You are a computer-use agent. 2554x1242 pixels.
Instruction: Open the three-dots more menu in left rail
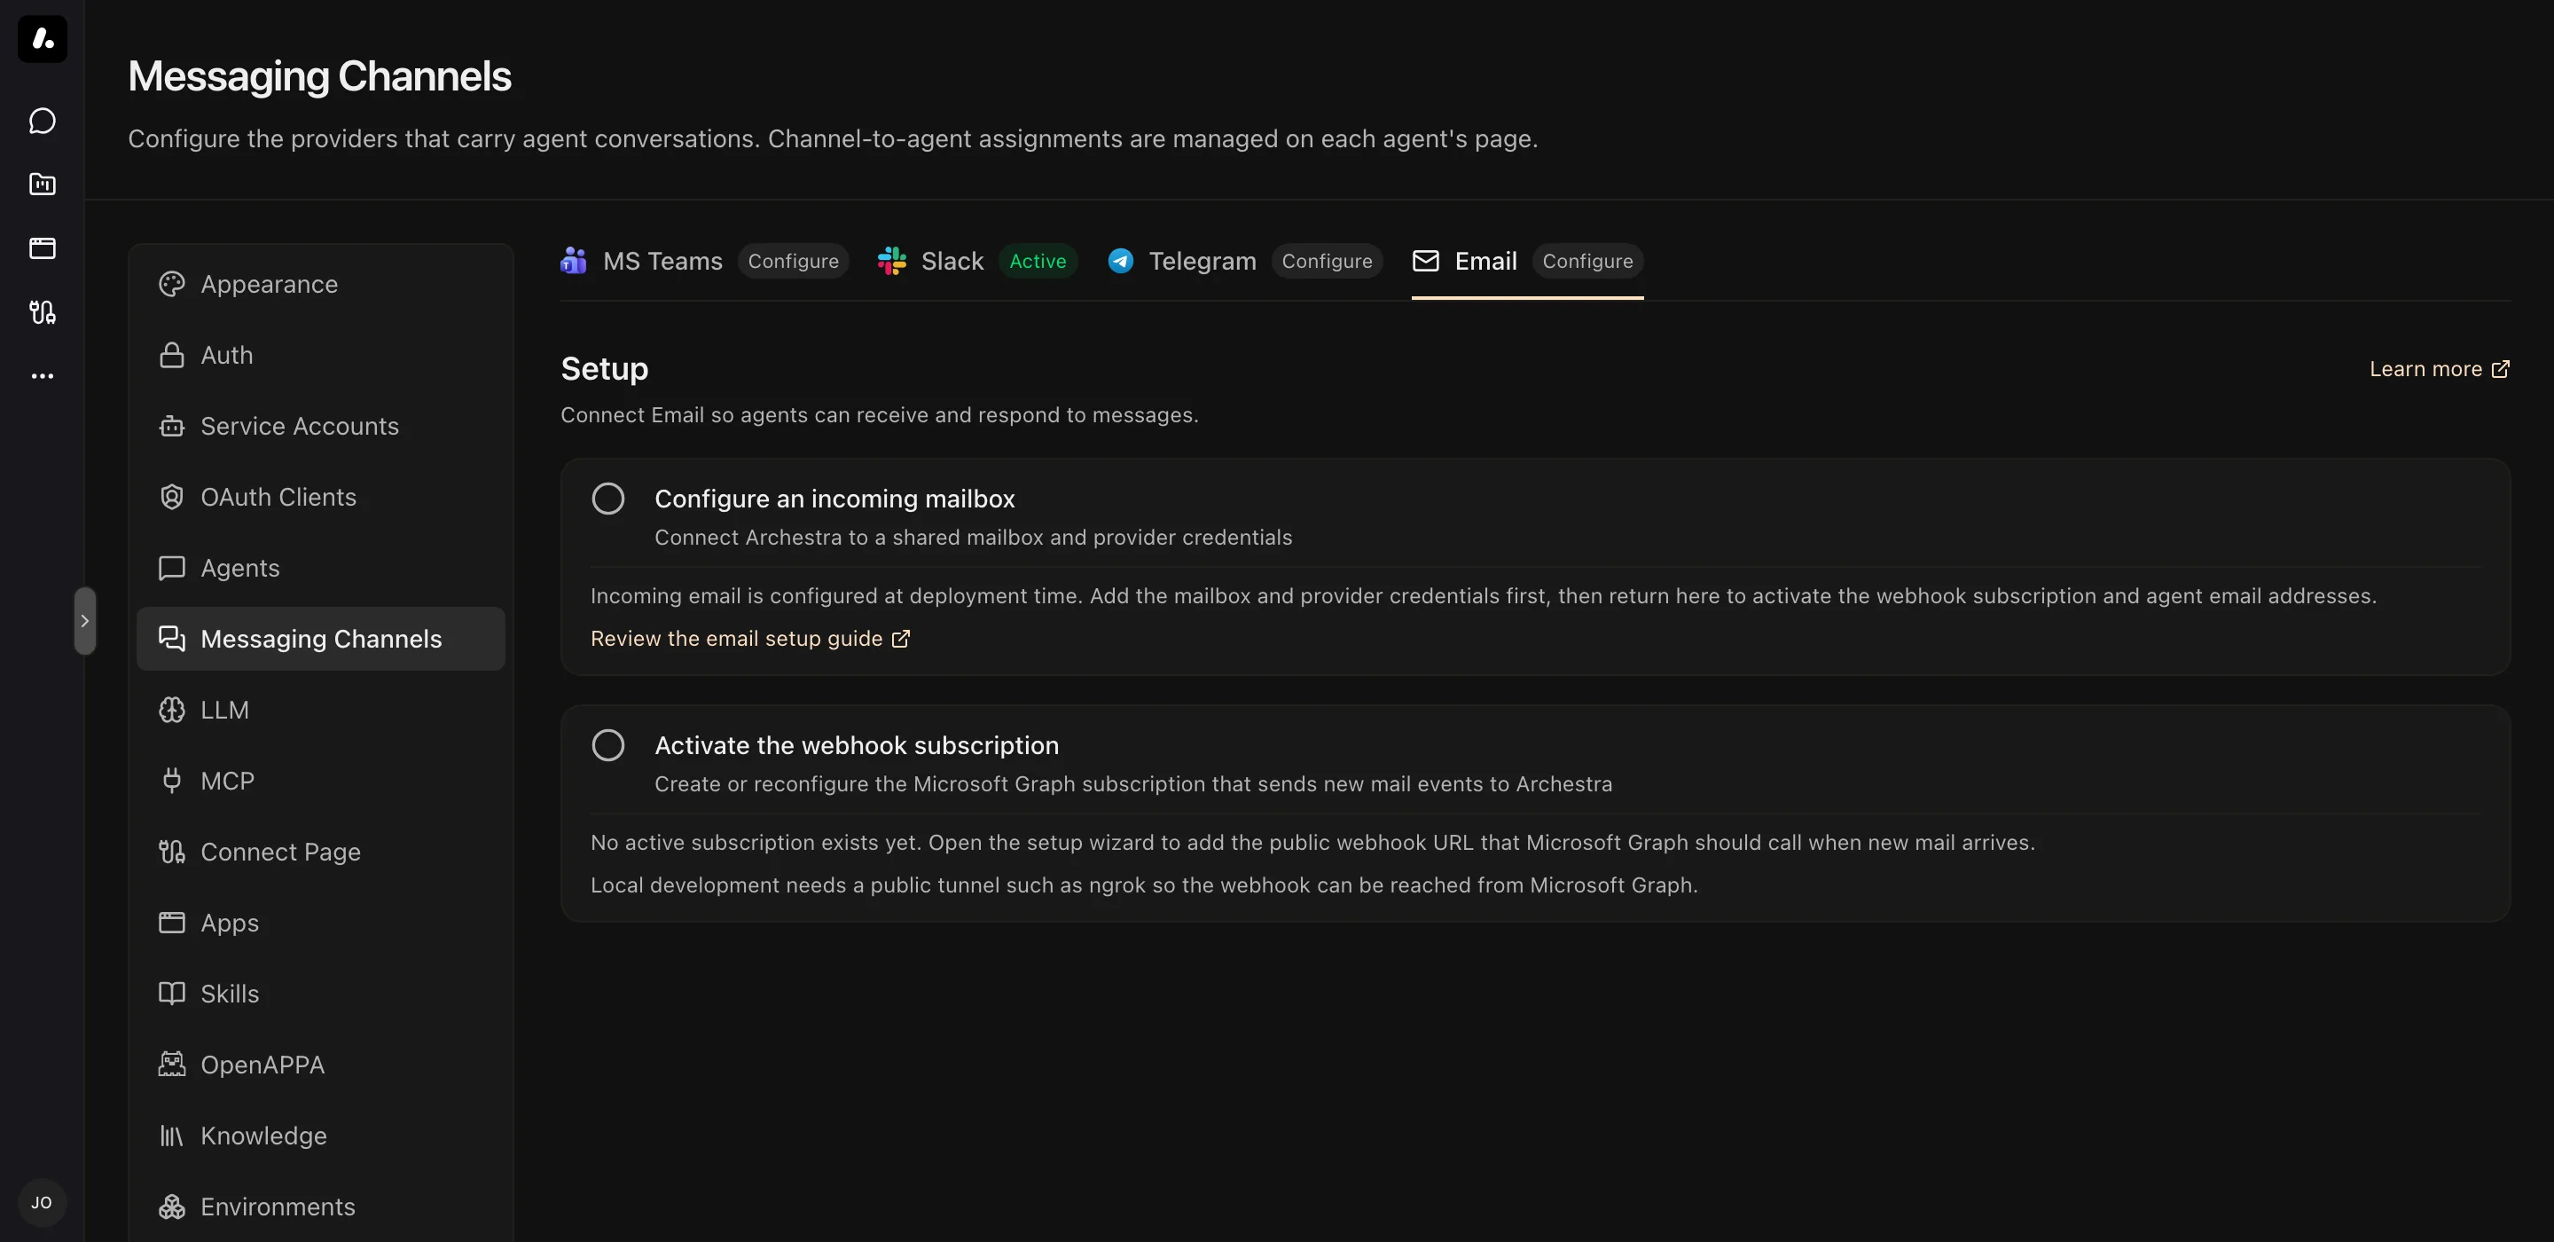[43, 376]
